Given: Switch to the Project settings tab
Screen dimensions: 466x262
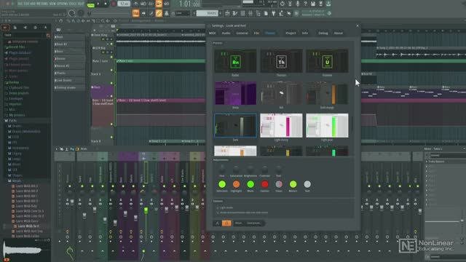Looking at the screenshot, I should [291, 33].
